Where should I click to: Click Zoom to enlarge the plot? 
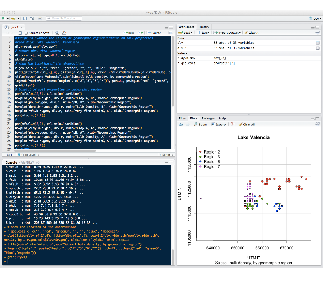[x=200, y=124]
